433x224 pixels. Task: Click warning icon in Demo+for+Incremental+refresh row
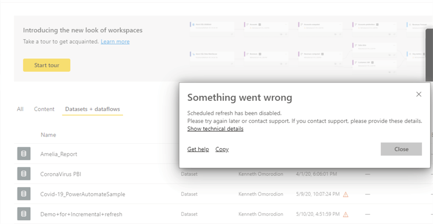[345, 214]
